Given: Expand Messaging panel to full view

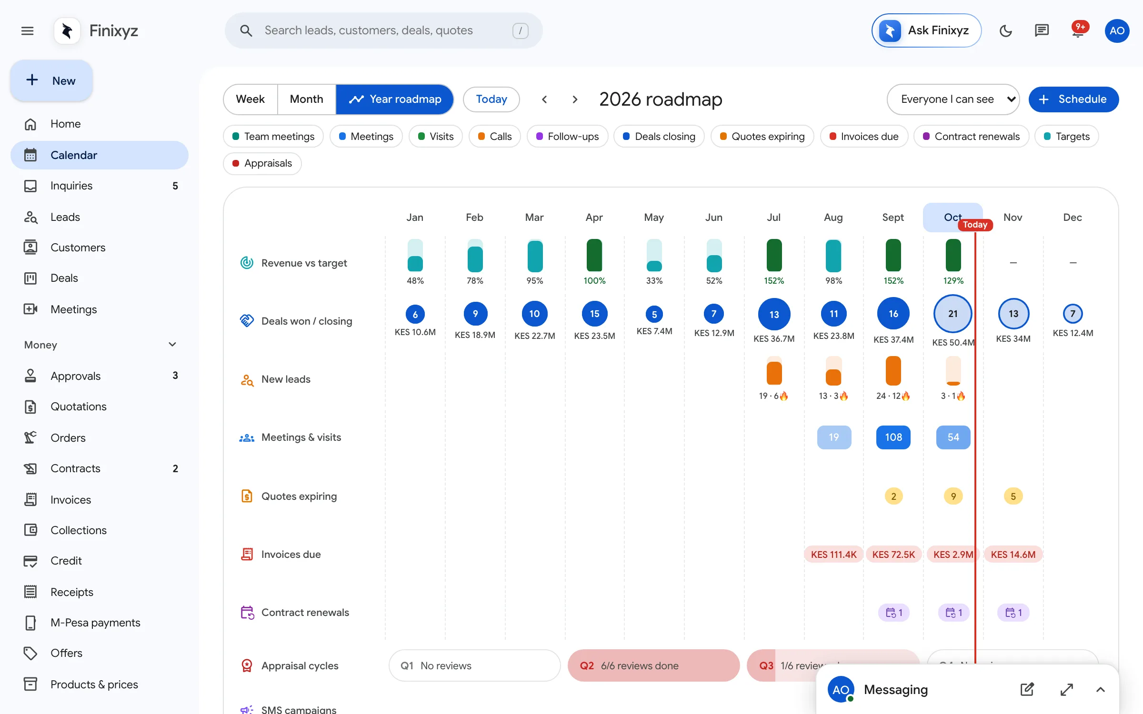Looking at the screenshot, I should 1067,689.
